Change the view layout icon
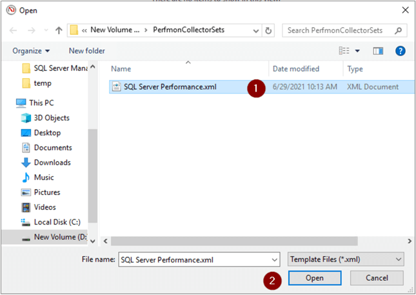416x295 pixels. click(344, 50)
